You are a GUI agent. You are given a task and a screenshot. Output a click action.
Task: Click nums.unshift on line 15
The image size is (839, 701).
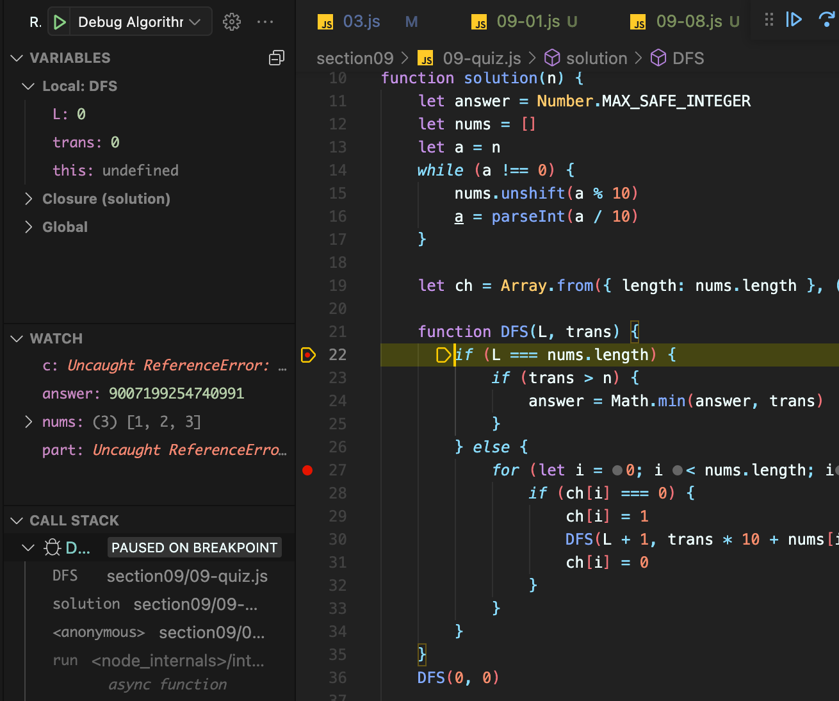click(510, 194)
